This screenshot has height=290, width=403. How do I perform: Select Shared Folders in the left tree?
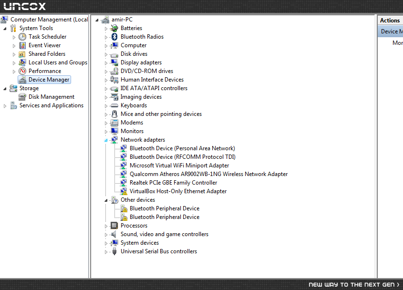coord(47,54)
